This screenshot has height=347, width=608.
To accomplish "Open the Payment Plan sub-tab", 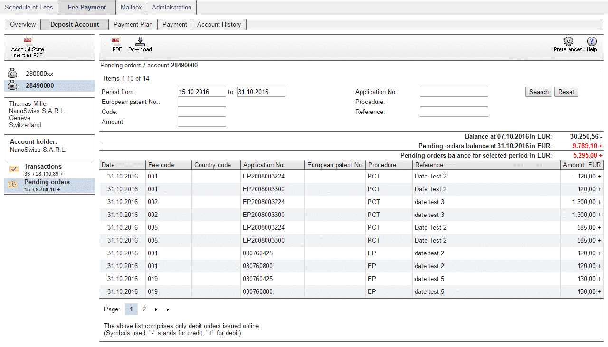I will coord(133,25).
